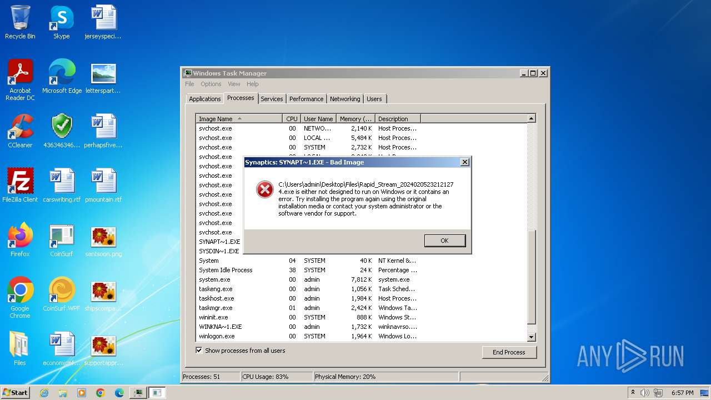Click the taskbar clock showing 6:57 PM
The height and width of the screenshot is (400, 711).
click(682, 393)
